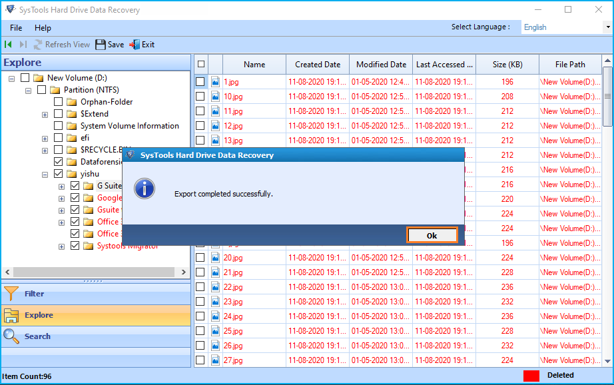Click the Save floppy disk icon
This screenshot has width=614, height=385.
[101, 45]
